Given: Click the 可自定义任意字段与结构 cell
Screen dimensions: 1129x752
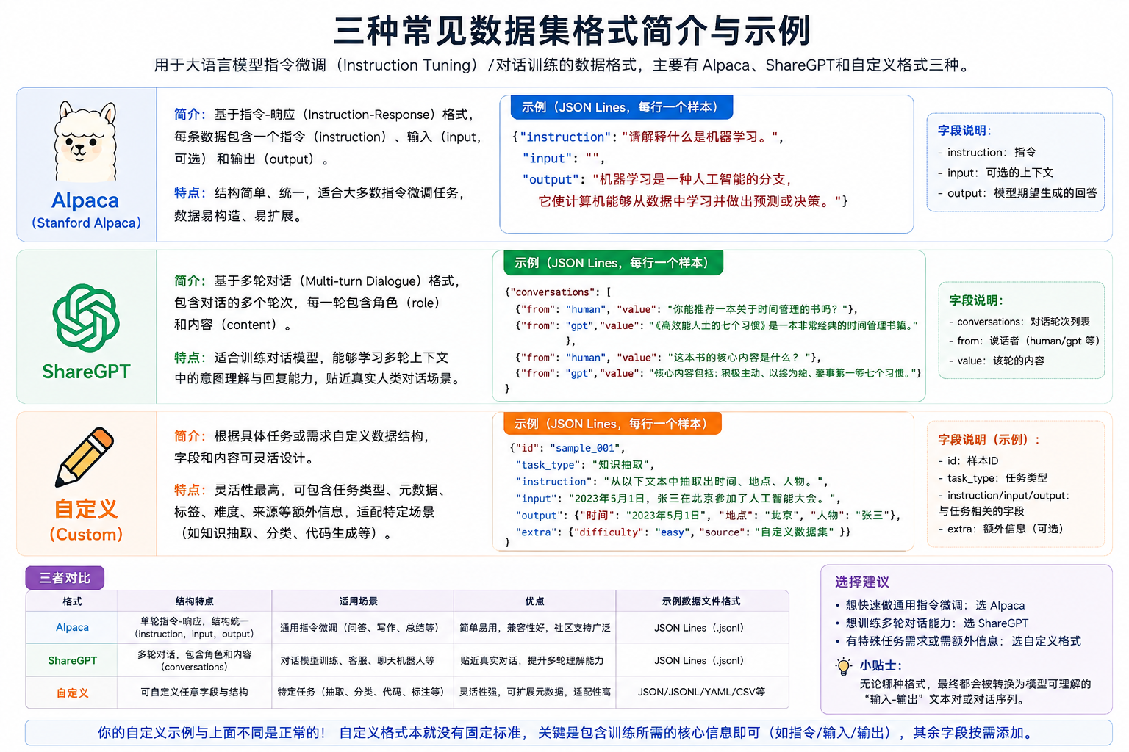Looking at the screenshot, I should (x=194, y=692).
